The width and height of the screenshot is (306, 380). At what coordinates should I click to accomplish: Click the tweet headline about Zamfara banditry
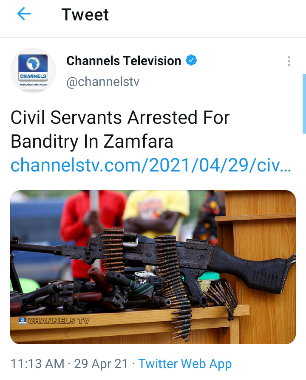pos(120,129)
